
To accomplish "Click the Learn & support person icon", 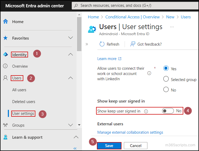I will tap(5, 137).
